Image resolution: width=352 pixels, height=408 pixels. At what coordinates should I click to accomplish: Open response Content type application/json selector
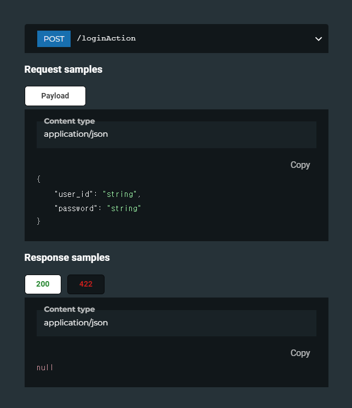[x=176, y=323]
